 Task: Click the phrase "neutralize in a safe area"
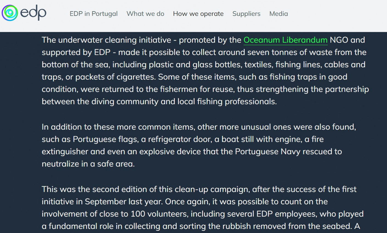point(88,164)
